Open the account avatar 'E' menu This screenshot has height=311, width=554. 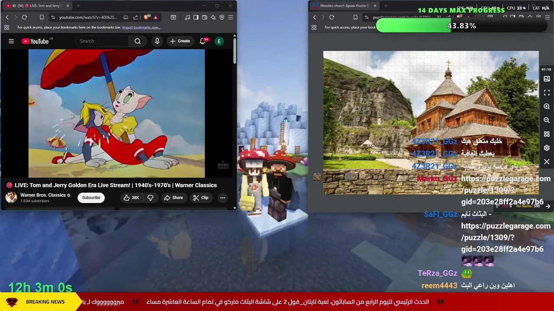coord(219,41)
